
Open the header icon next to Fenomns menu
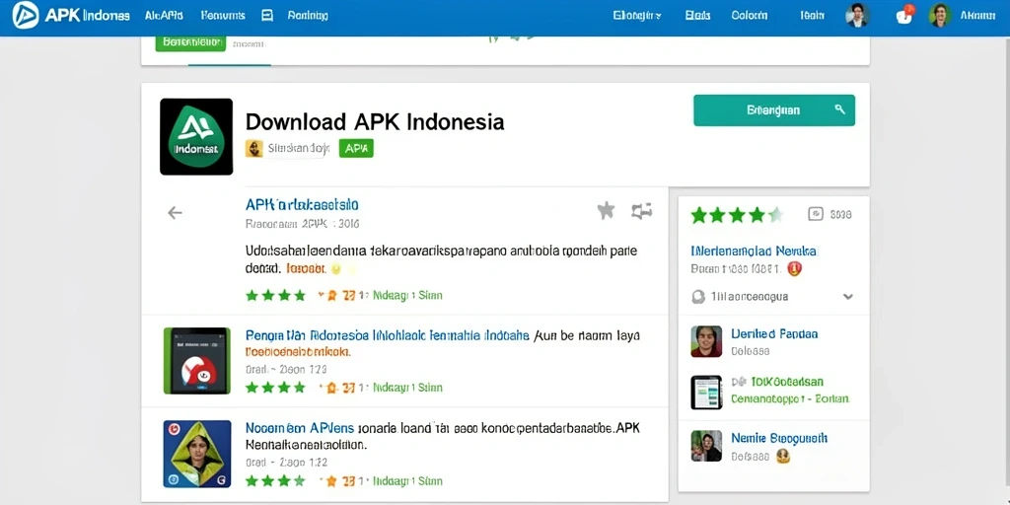click(x=267, y=16)
